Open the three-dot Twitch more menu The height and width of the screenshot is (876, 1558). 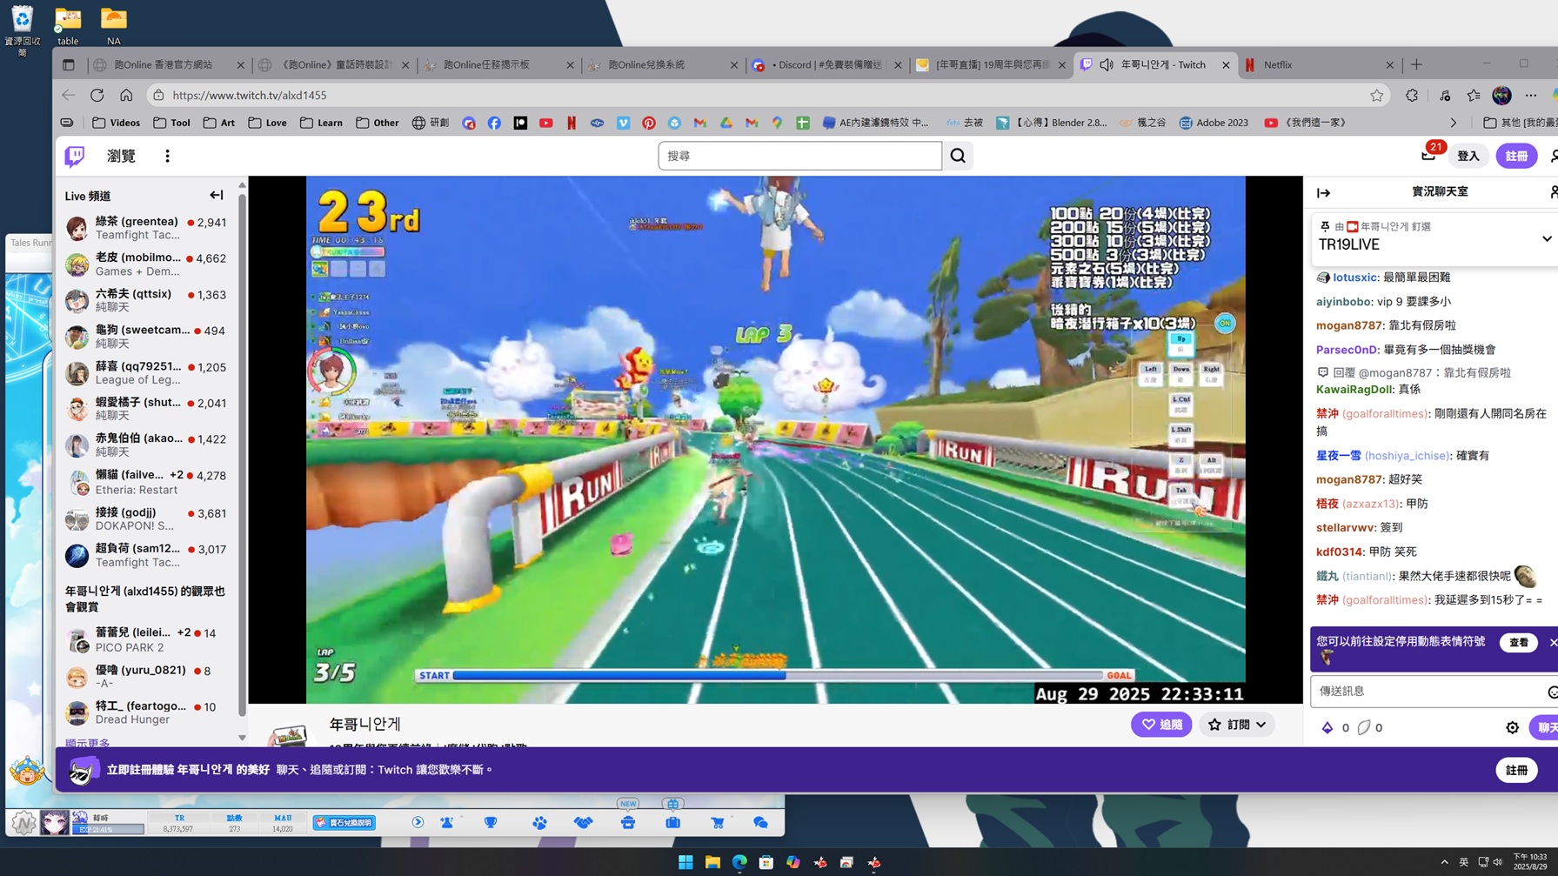coord(167,156)
